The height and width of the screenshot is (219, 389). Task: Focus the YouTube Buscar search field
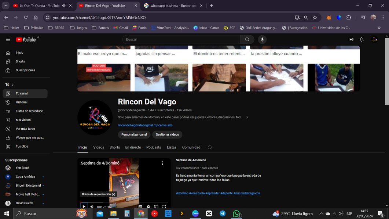click(x=181, y=40)
